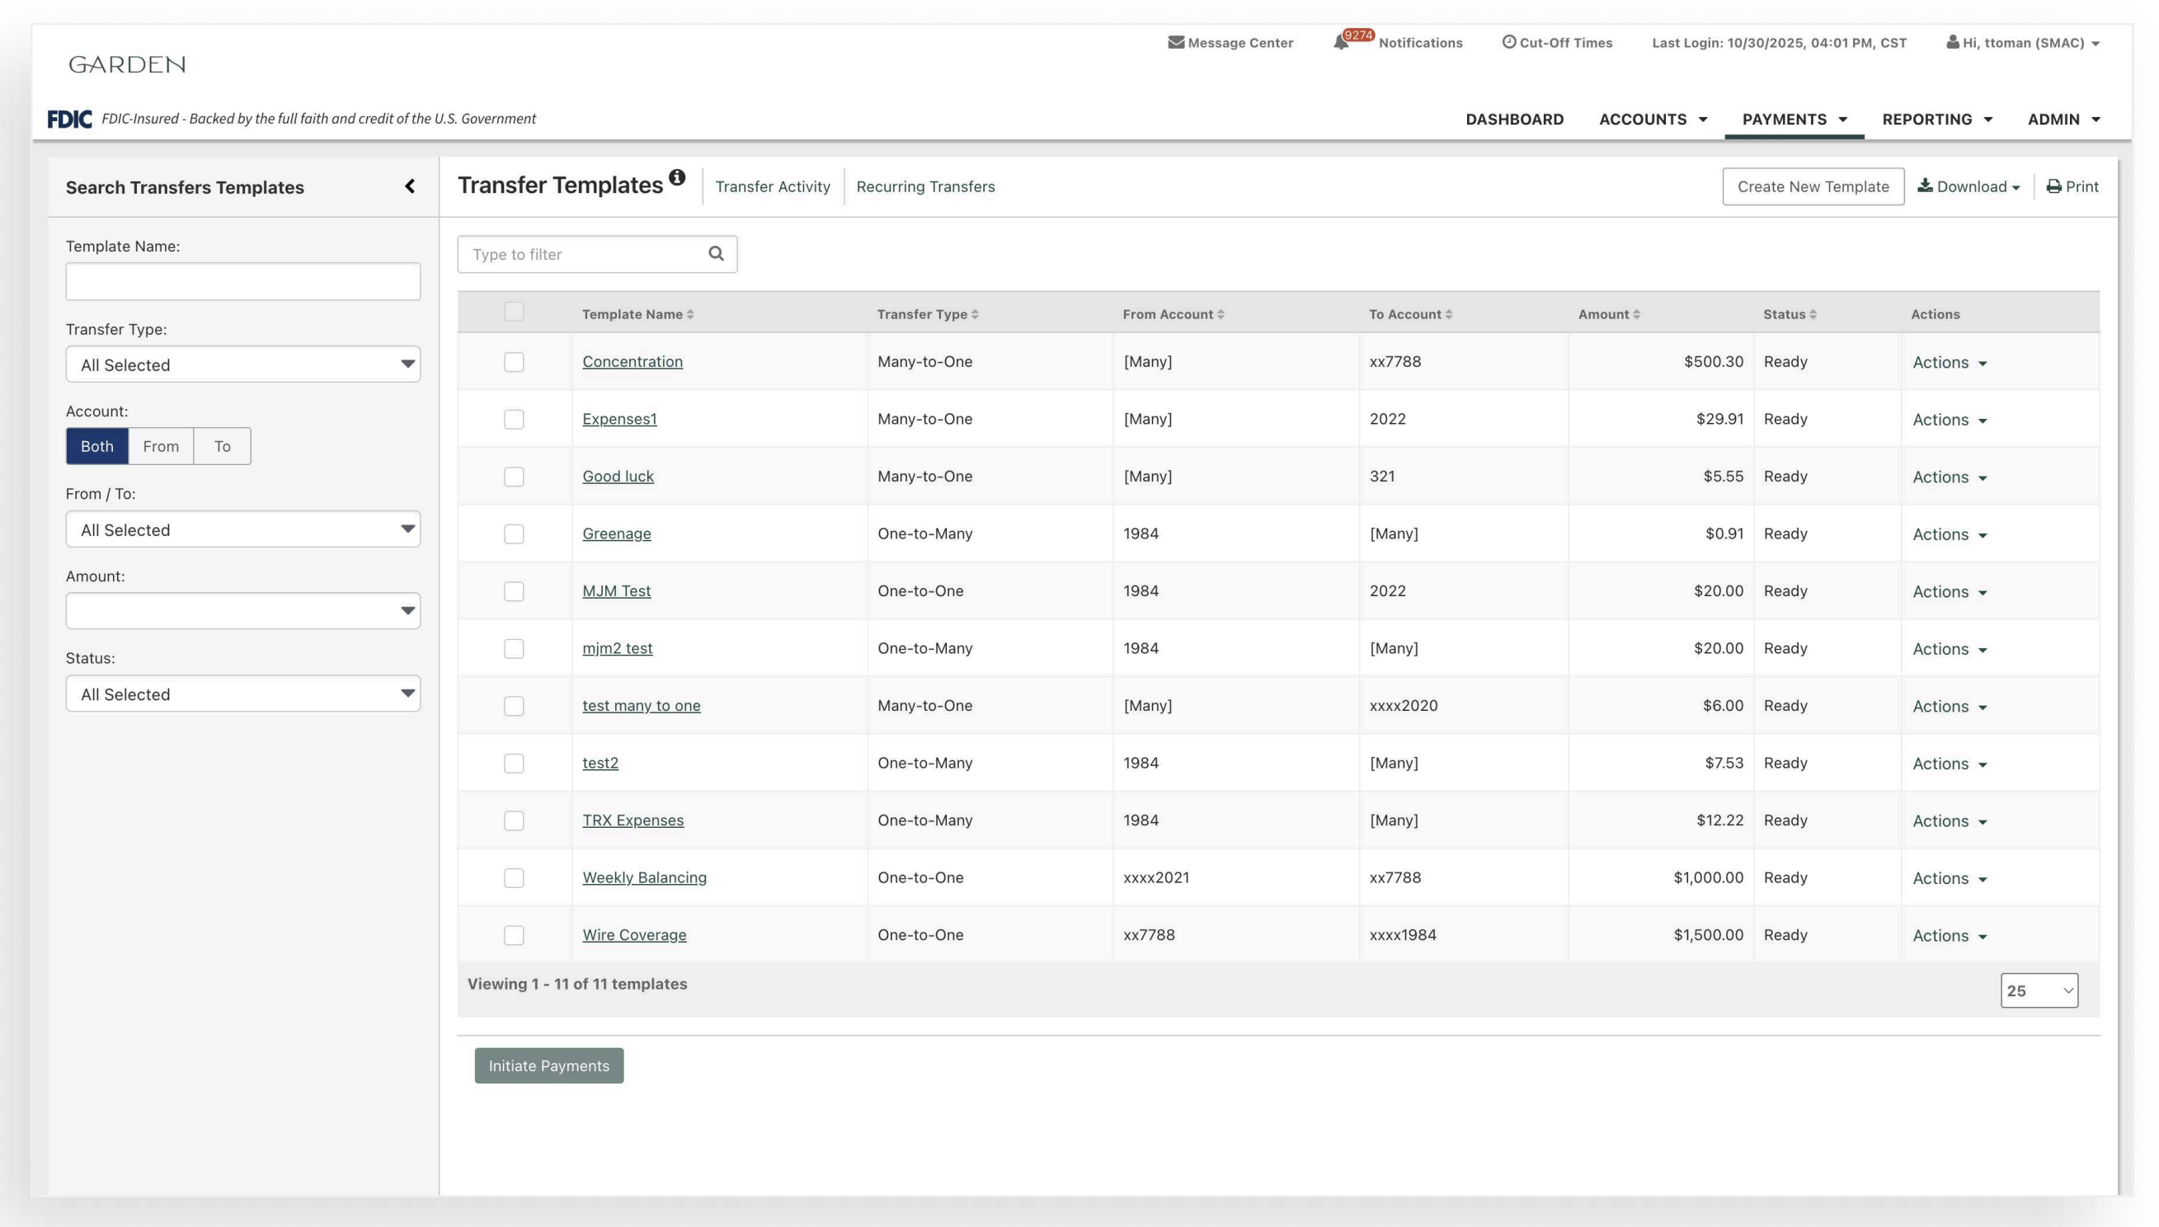The image size is (2159, 1227).
Task: Open the Transfer Type dropdown
Action: [242, 364]
